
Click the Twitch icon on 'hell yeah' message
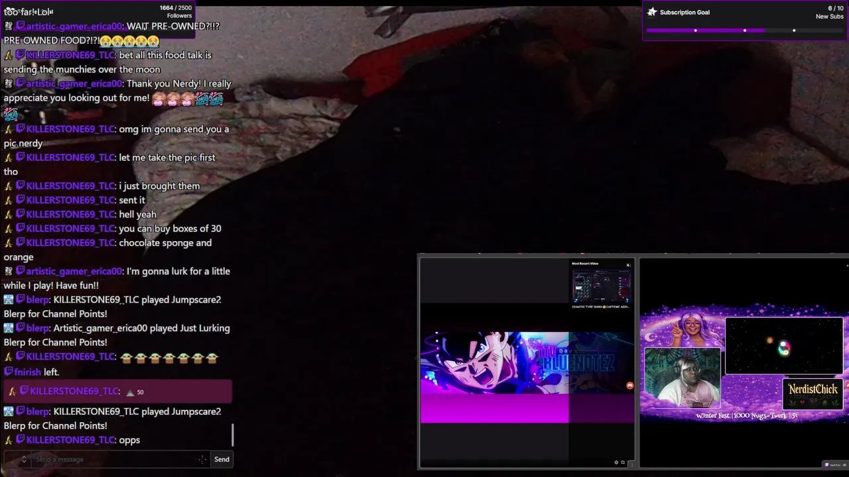(x=20, y=215)
